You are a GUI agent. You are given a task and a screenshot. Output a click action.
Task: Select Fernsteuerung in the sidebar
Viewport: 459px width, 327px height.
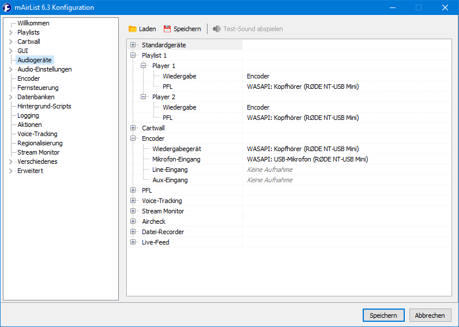37,88
